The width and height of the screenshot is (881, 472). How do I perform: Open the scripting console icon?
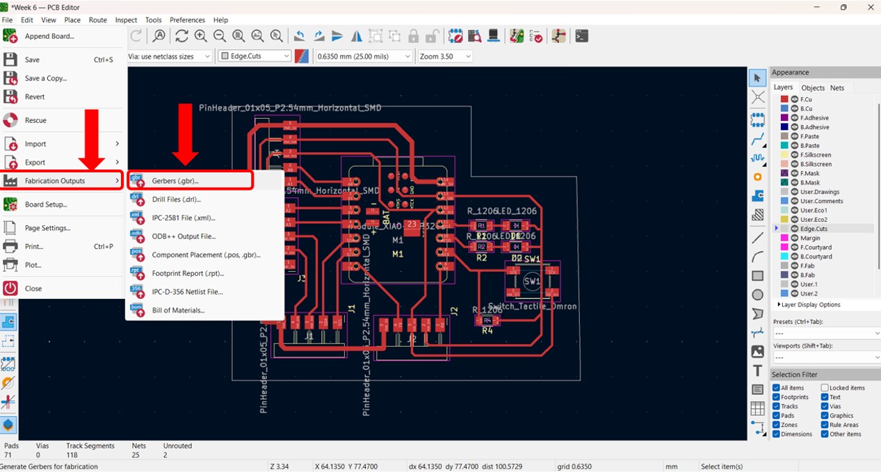(x=581, y=36)
